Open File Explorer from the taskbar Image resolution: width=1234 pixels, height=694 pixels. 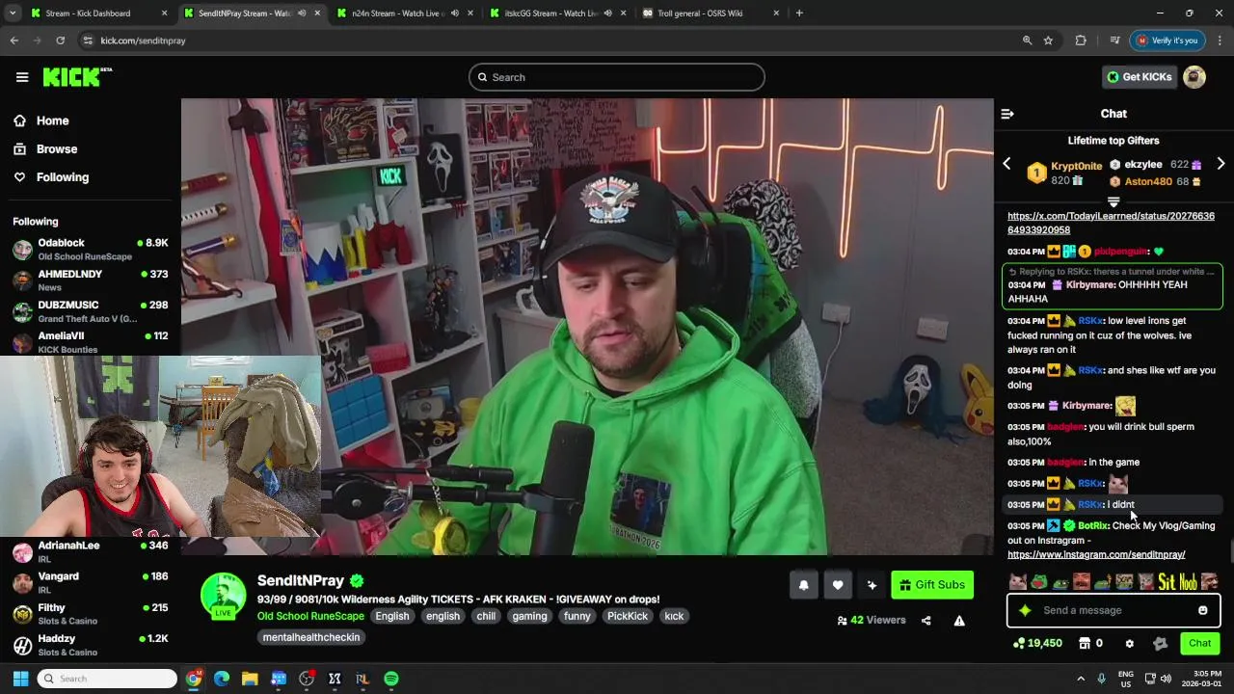coord(250,679)
